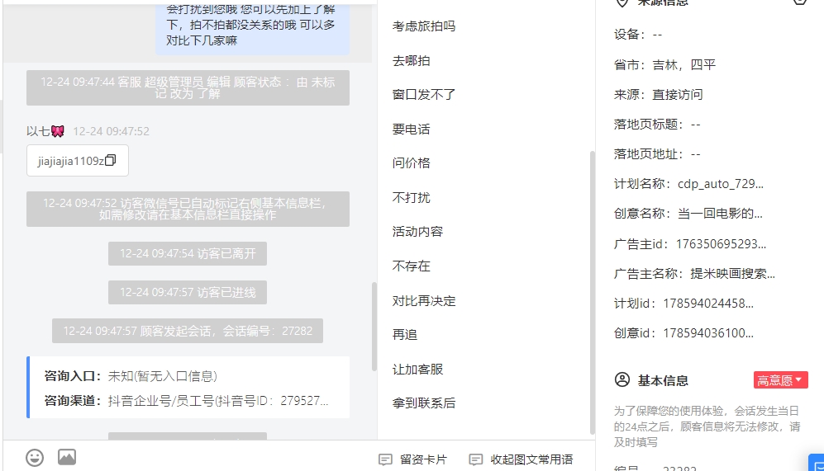The height and width of the screenshot is (471, 824).
Task: Click the 咨询渠道 抖音企业号 line
Action: coord(186,401)
